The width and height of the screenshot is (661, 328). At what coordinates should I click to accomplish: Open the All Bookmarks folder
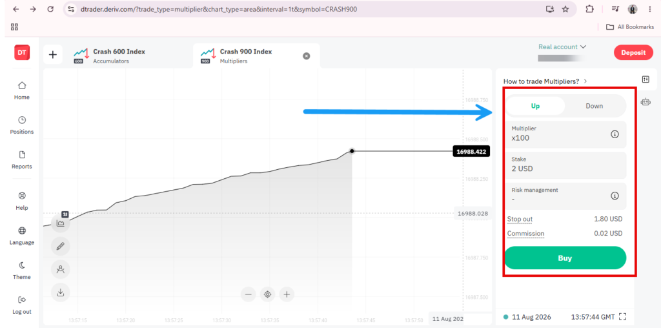click(x=630, y=27)
